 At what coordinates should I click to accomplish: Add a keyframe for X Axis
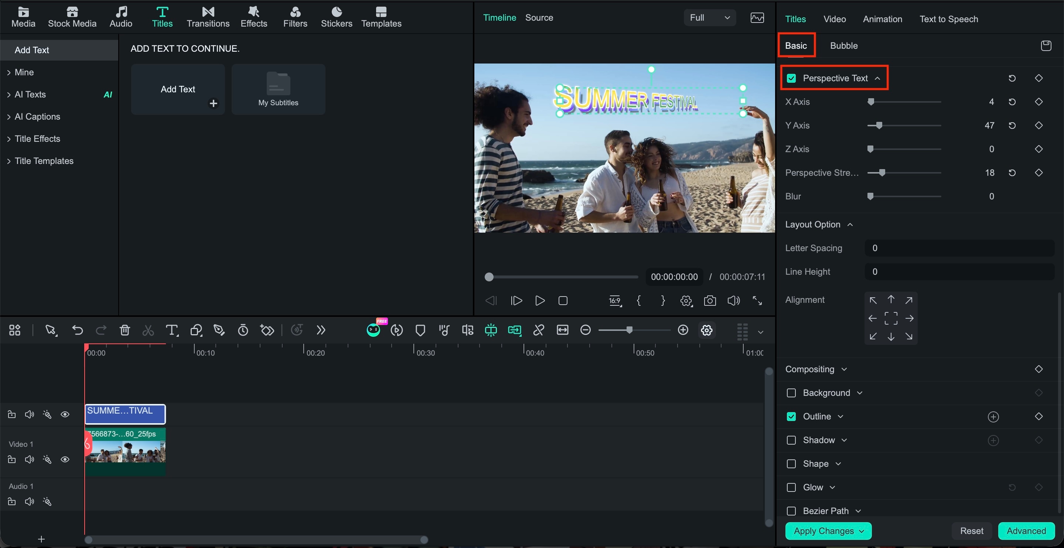(x=1039, y=102)
